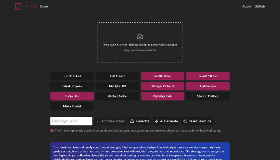Click the Fair Play logo icon
280x160 pixels.
point(18,6)
